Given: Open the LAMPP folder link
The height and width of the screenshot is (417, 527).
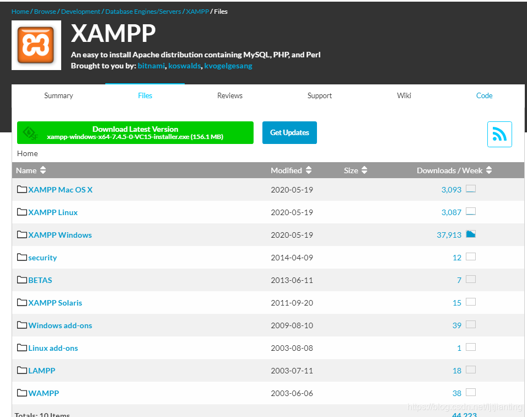Looking at the screenshot, I should click(x=42, y=371).
